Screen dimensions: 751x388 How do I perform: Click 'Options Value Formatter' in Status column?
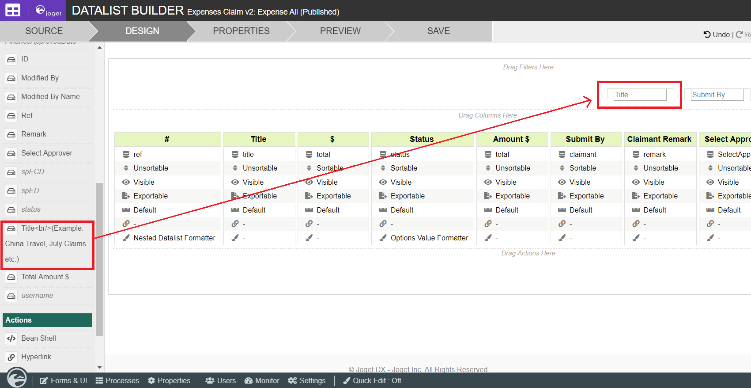tap(429, 238)
